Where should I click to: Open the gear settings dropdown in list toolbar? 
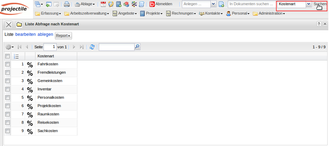[9, 47]
